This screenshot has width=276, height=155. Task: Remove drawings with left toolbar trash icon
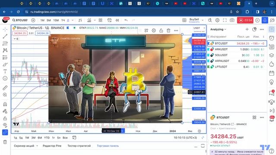(x=5, y=142)
